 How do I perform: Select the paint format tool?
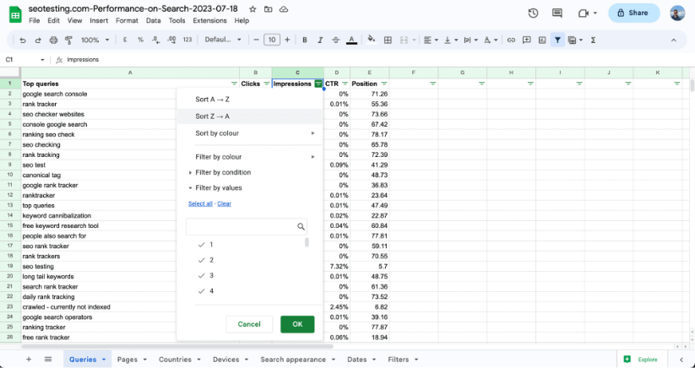point(68,41)
